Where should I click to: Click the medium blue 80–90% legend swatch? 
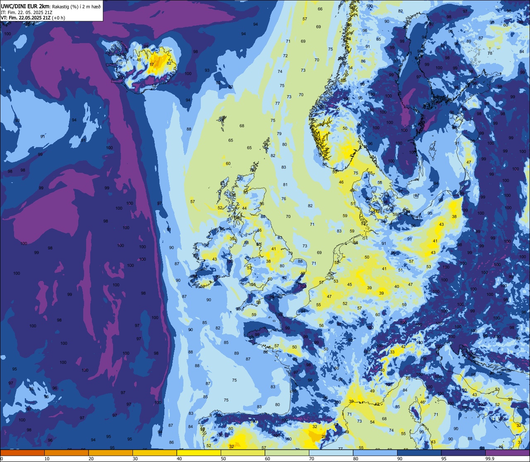(x=375, y=452)
